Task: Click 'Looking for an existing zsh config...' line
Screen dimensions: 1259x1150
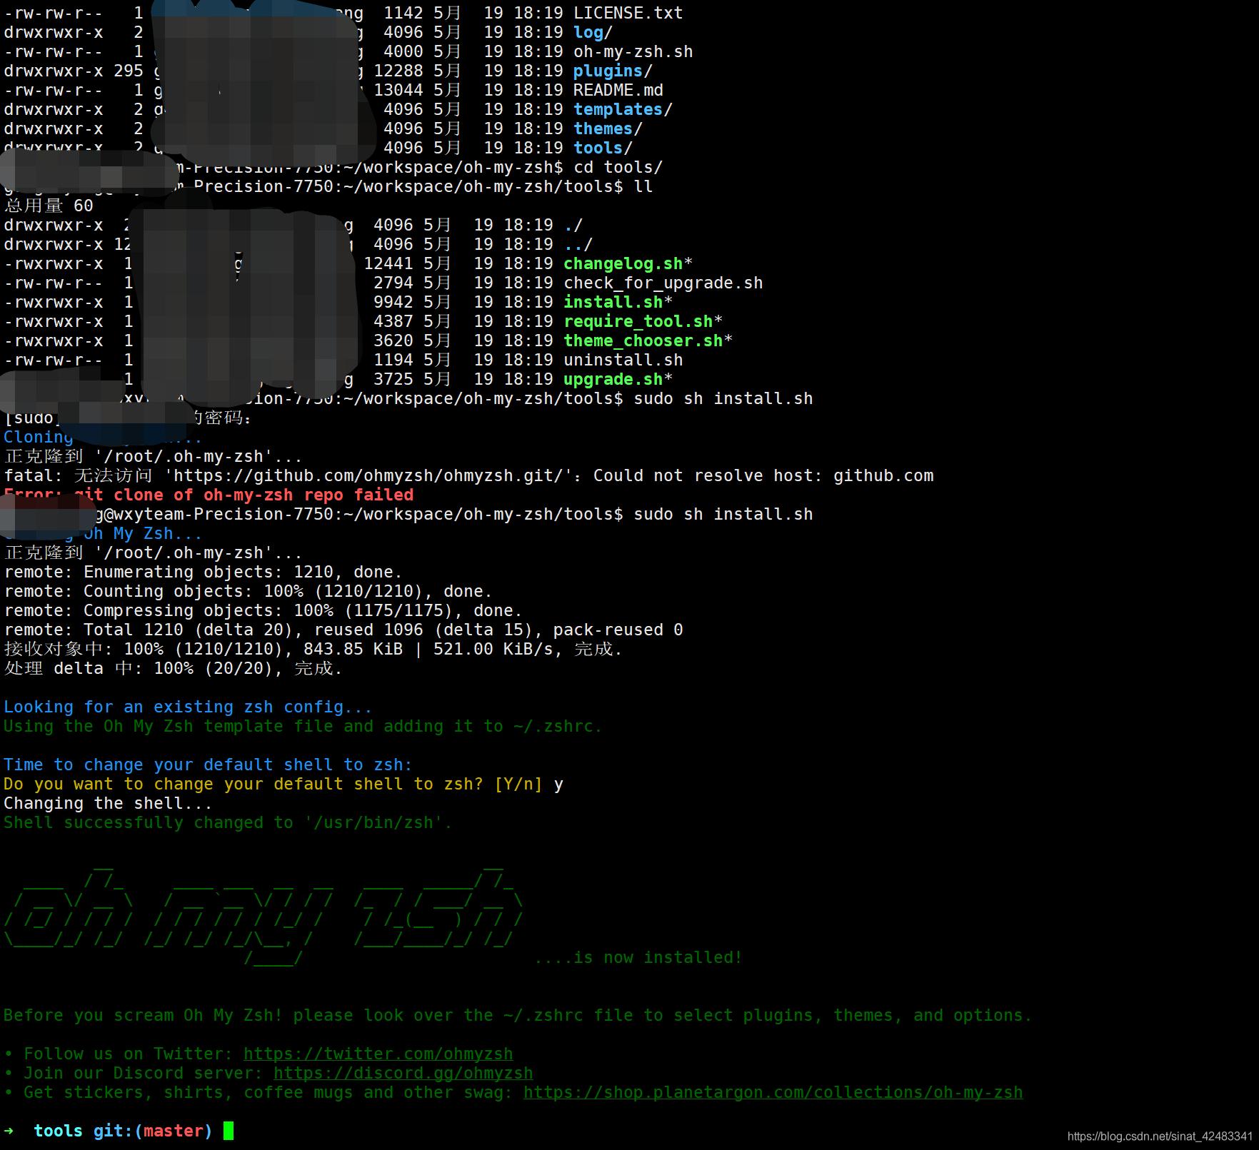Action: click(189, 707)
